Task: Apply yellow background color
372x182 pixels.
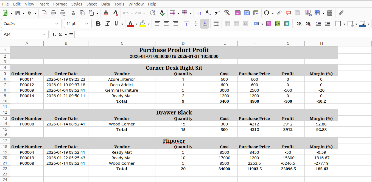Action: click(x=142, y=24)
